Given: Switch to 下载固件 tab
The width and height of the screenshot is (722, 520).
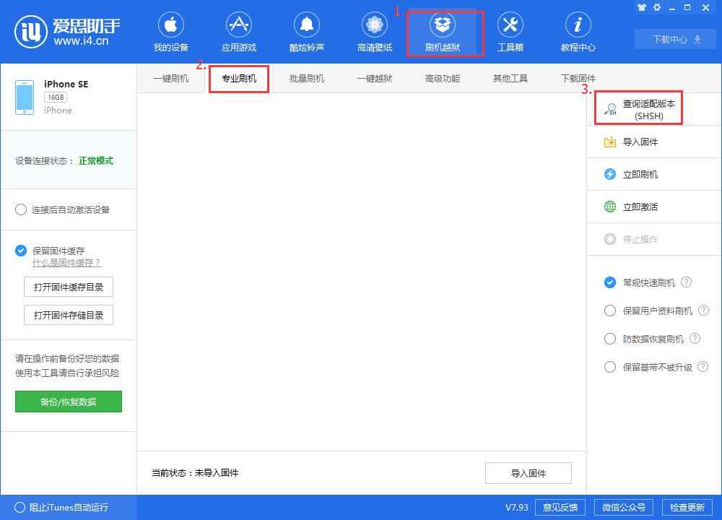Looking at the screenshot, I should tap(578, 78).
